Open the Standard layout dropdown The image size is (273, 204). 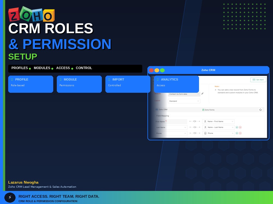tap(184, 101)
